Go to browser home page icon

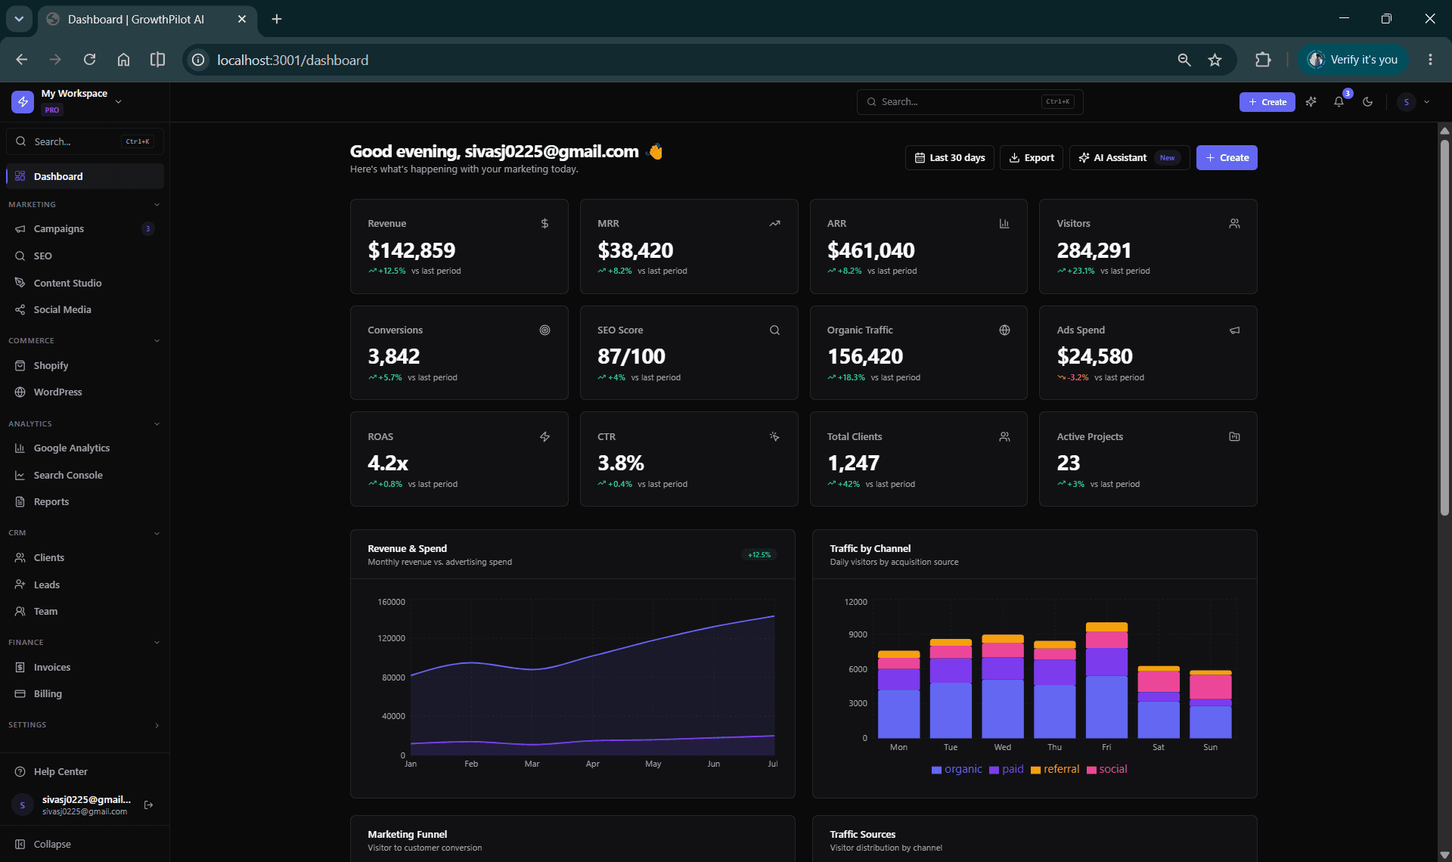(123, 60)
